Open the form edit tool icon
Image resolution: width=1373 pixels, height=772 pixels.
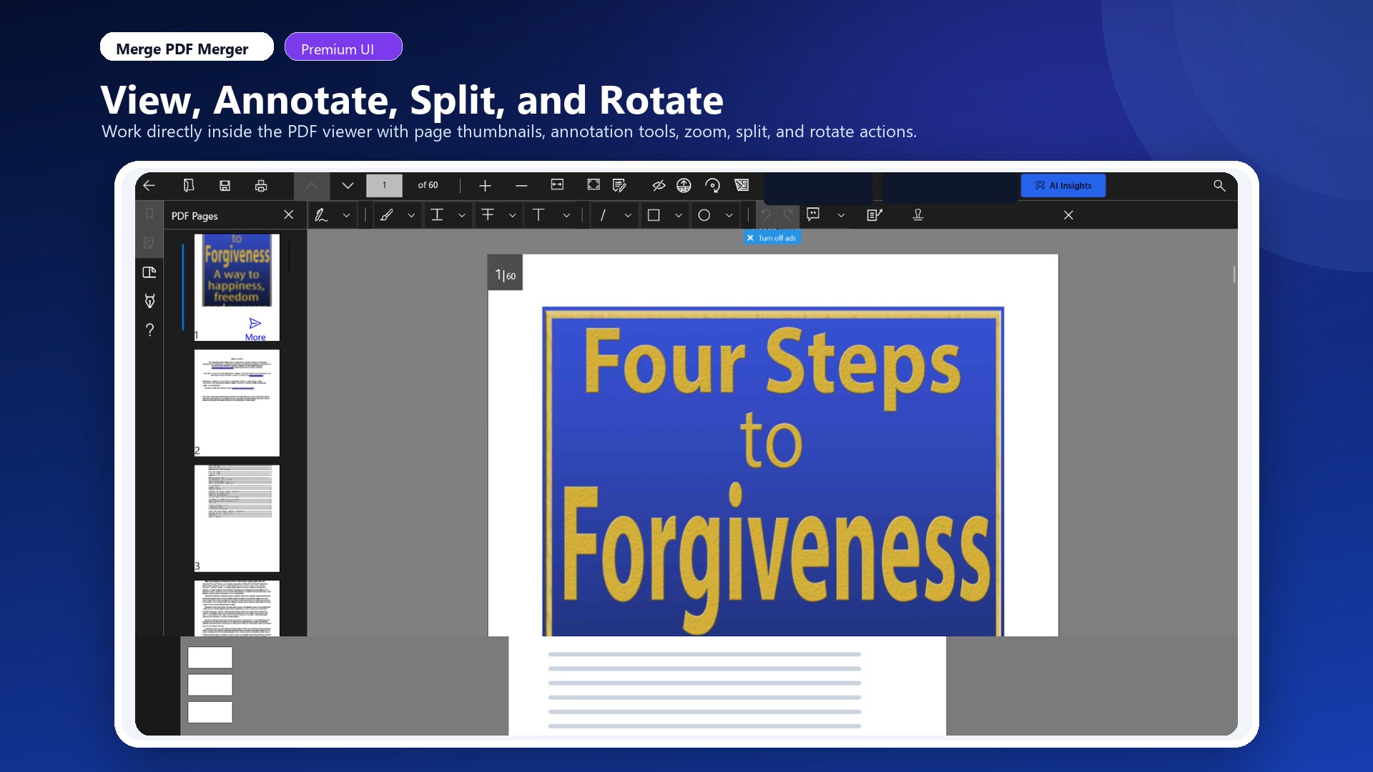click(x=875, y=215)
